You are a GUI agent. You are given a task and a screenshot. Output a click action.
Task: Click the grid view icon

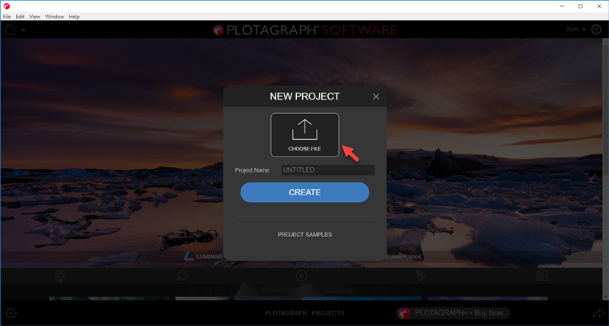click(542, 276)
